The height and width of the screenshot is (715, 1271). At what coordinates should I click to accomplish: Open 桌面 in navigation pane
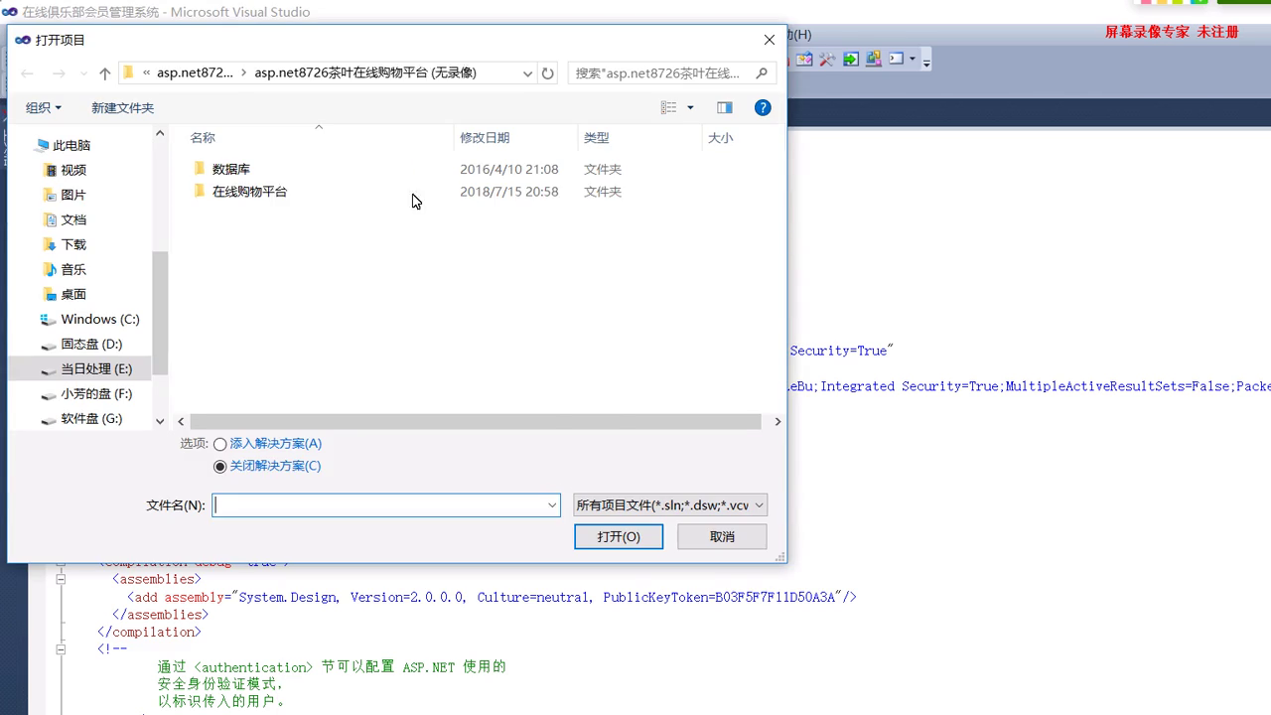point(73,294)
